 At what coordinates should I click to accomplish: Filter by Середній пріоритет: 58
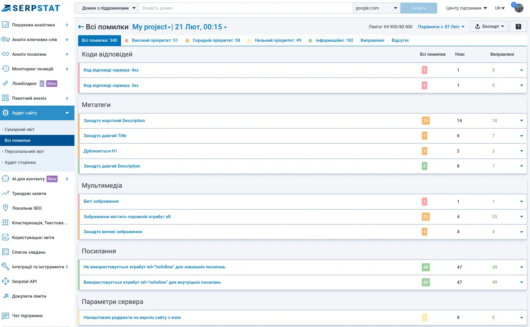click(216, 40)
